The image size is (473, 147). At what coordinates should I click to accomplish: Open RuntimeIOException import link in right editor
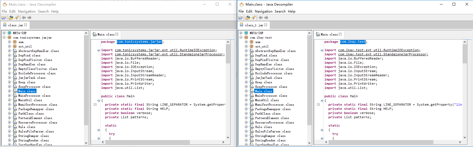(379, 50)
